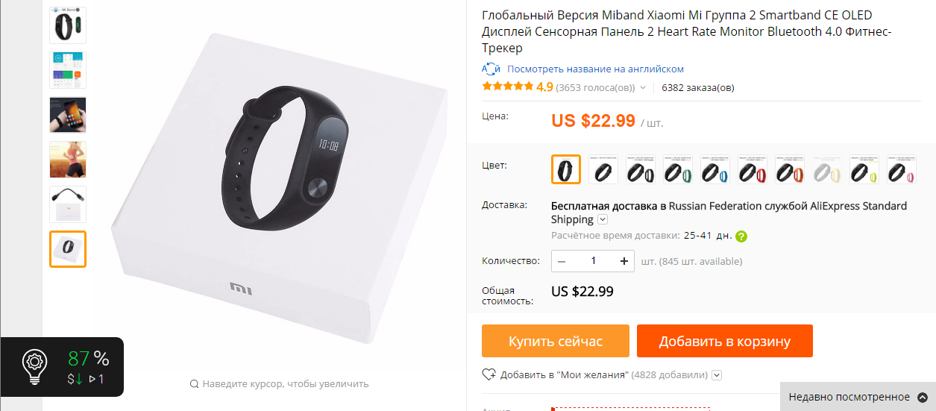Click green question mark delivery help icon
Viewport: 936px width, 411px height.
pos(741,236)
